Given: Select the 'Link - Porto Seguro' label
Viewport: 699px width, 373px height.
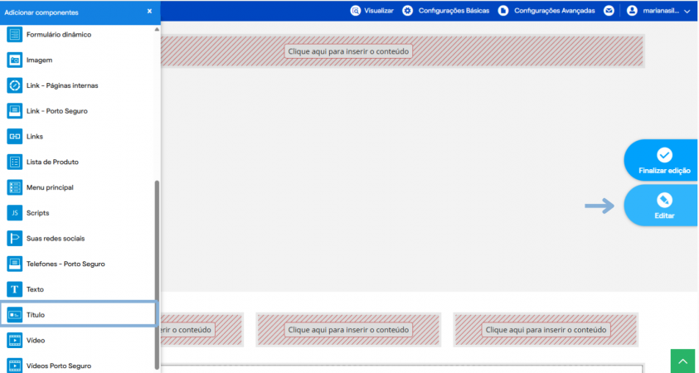Looking at the screenshot, I should click(x=57, y=111).
